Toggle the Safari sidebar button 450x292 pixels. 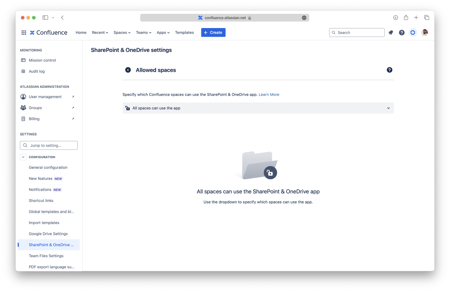pyautogui.click(x=45, y=18)
